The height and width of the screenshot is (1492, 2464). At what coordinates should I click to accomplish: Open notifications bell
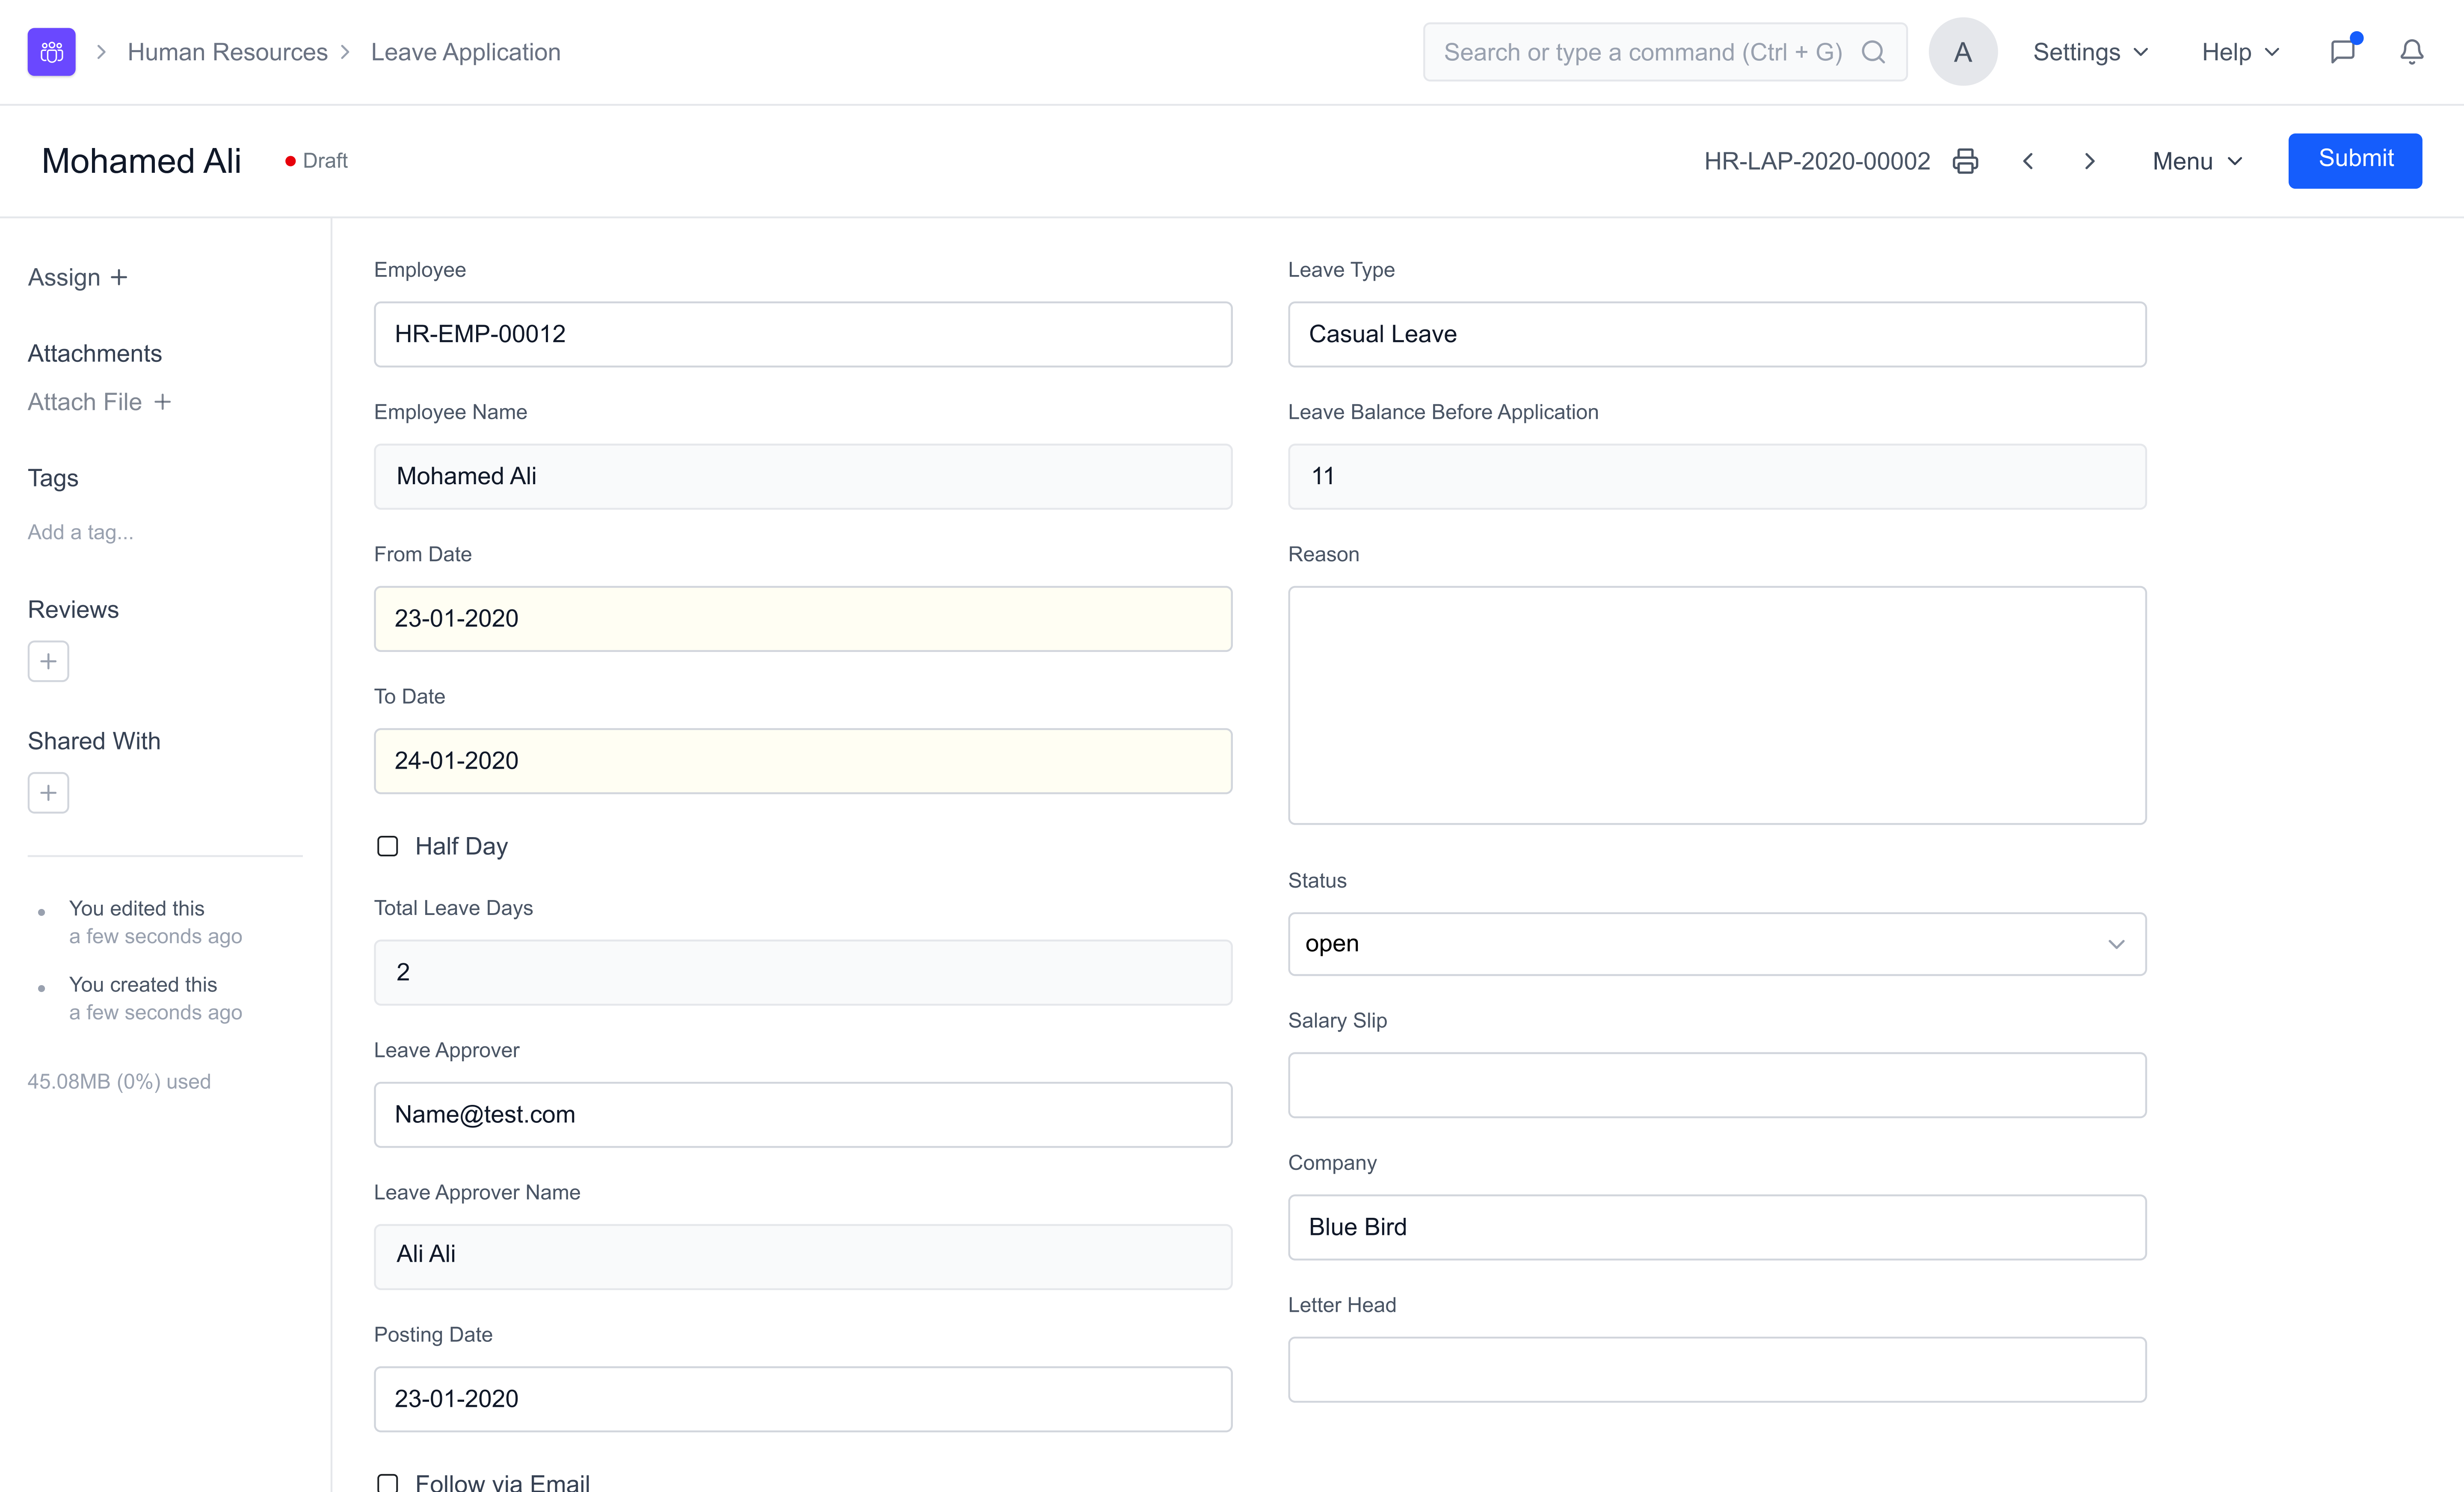(x=2411, y=52)
